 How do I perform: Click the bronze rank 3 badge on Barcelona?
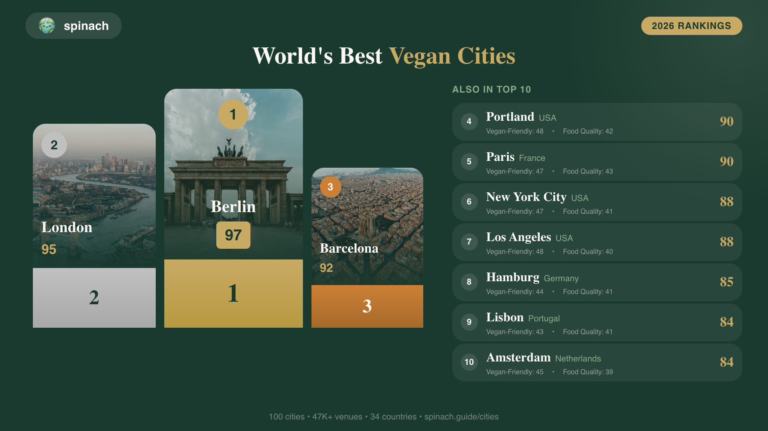tap(330, 187)
